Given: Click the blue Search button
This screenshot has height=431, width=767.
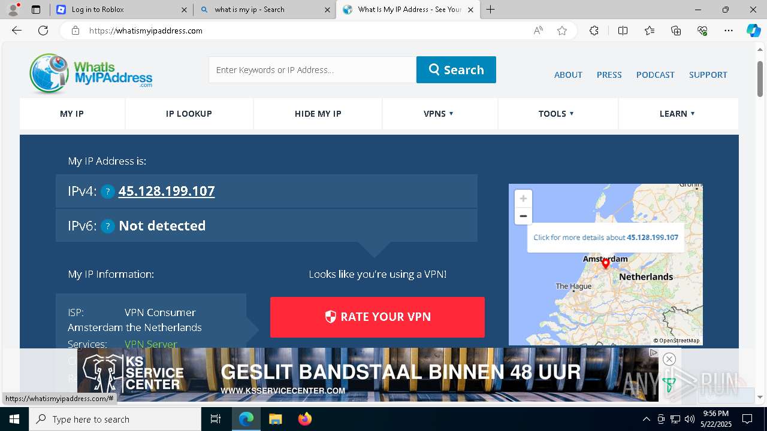Looking at the screenshot, I should (456, 69).
